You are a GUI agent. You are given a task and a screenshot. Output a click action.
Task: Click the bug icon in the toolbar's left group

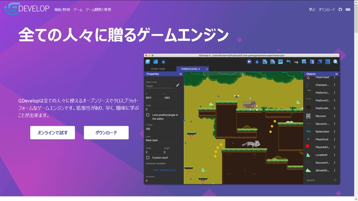click(164, 62)
